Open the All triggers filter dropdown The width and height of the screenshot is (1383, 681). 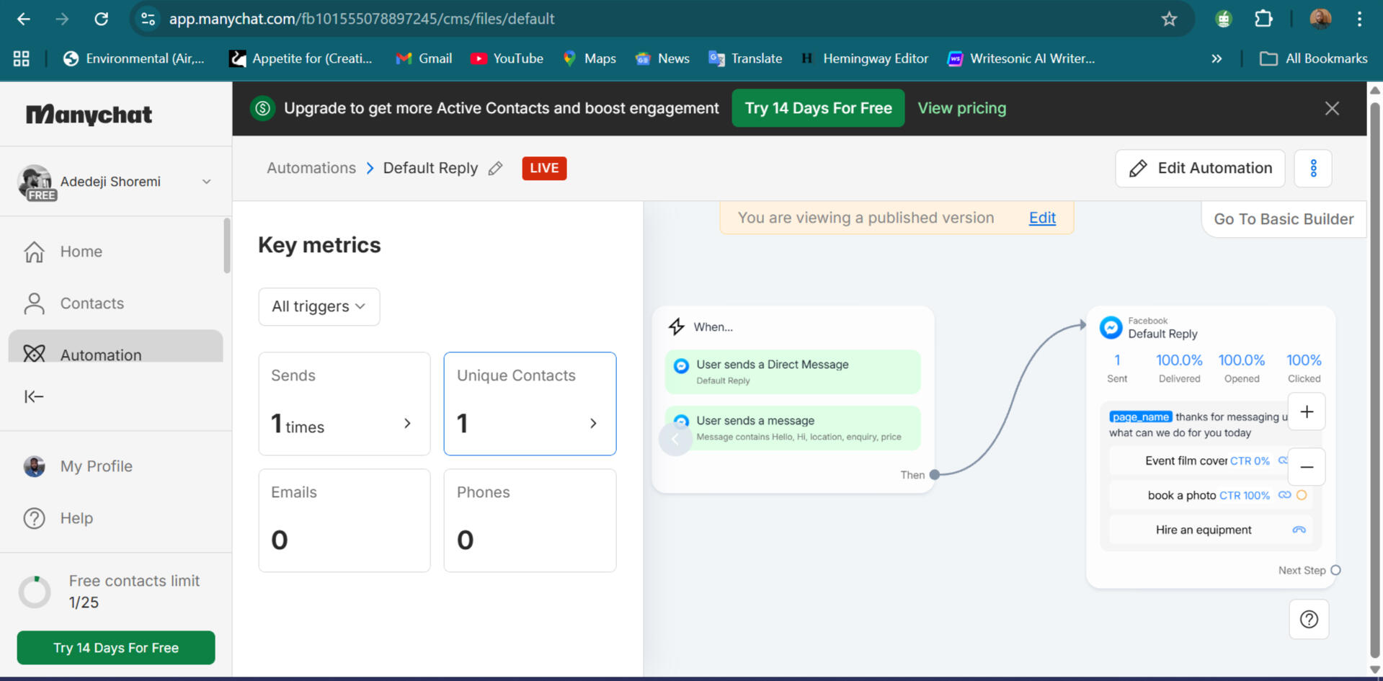pos(319,306)
